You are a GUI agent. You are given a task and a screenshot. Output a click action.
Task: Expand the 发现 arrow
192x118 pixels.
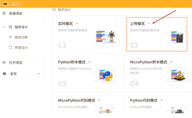pos(38,74)
